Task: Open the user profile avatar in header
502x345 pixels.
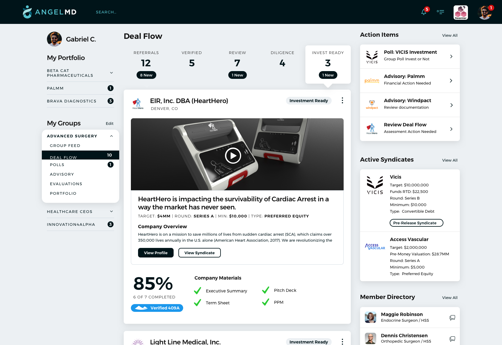Action: click(485, 13)
